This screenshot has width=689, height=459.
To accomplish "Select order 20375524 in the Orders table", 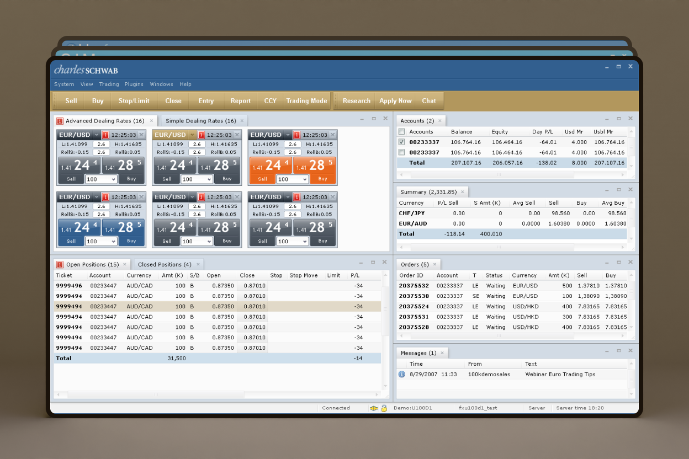I will pyautogui.click(x=414, y=307).
